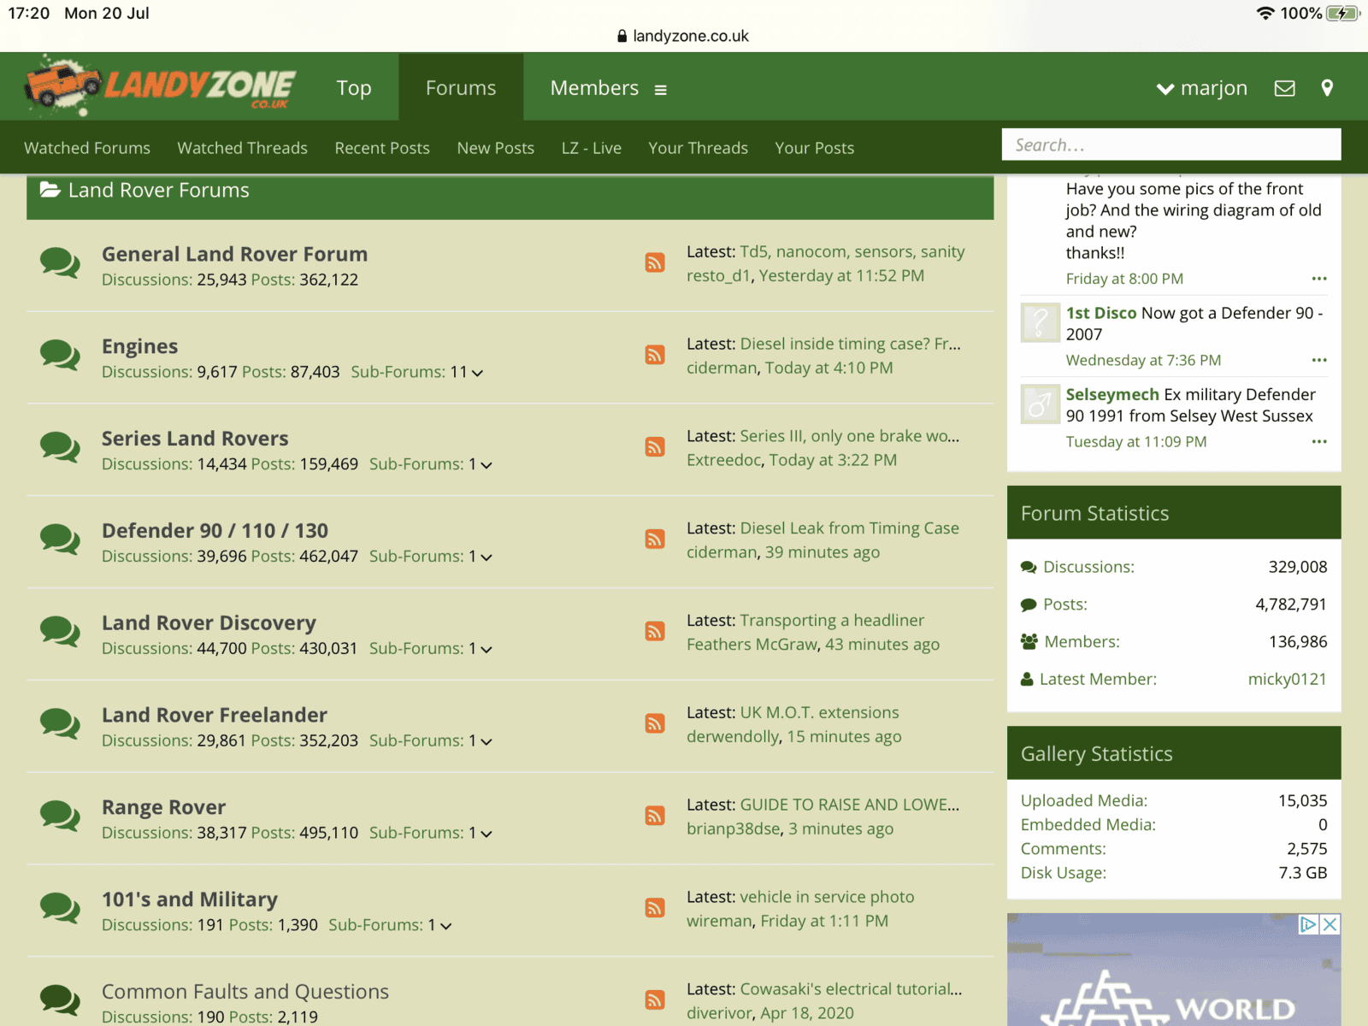Image resolution: width=1368 pixels, height=1026 pixels.
Task: Open Watched Threads
Action: tap(242, 148)
